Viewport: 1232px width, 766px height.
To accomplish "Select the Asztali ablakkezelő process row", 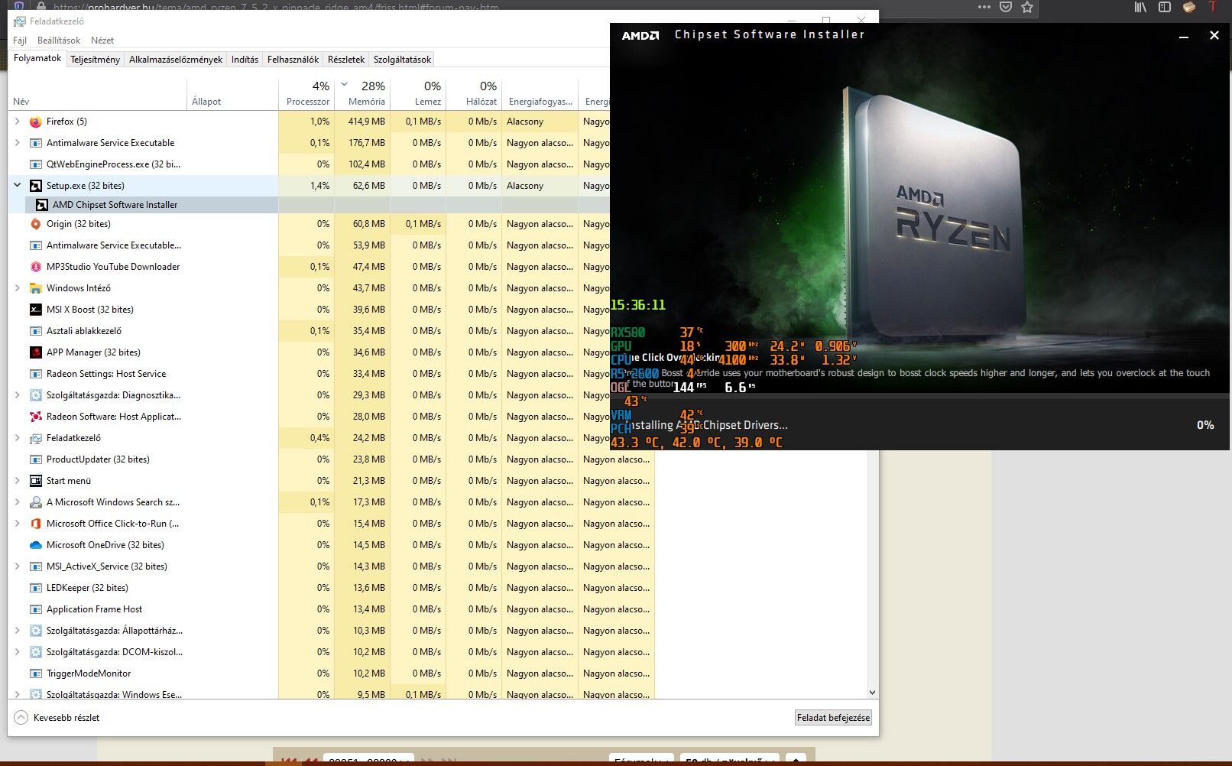I will [x=309, y=331].
